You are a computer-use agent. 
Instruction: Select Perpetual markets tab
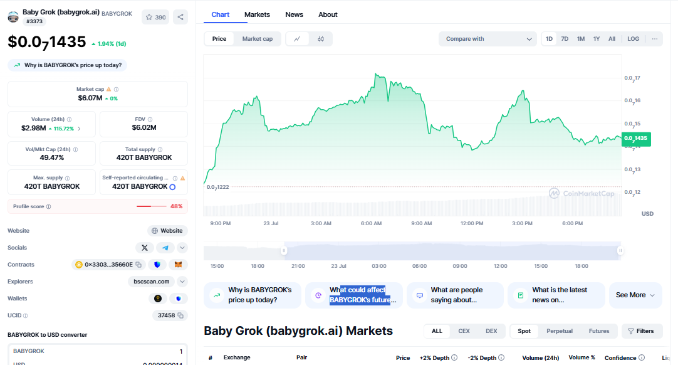[x=560, y=331]
